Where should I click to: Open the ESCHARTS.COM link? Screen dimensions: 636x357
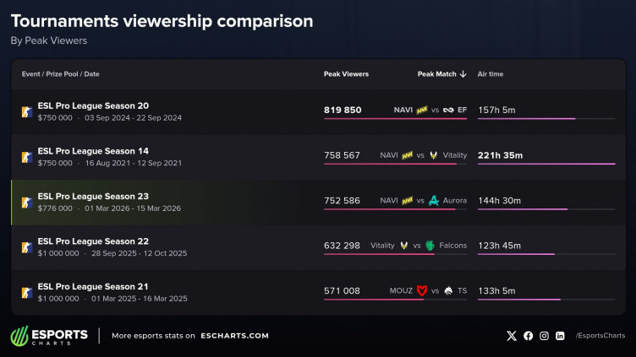[234, 336]
